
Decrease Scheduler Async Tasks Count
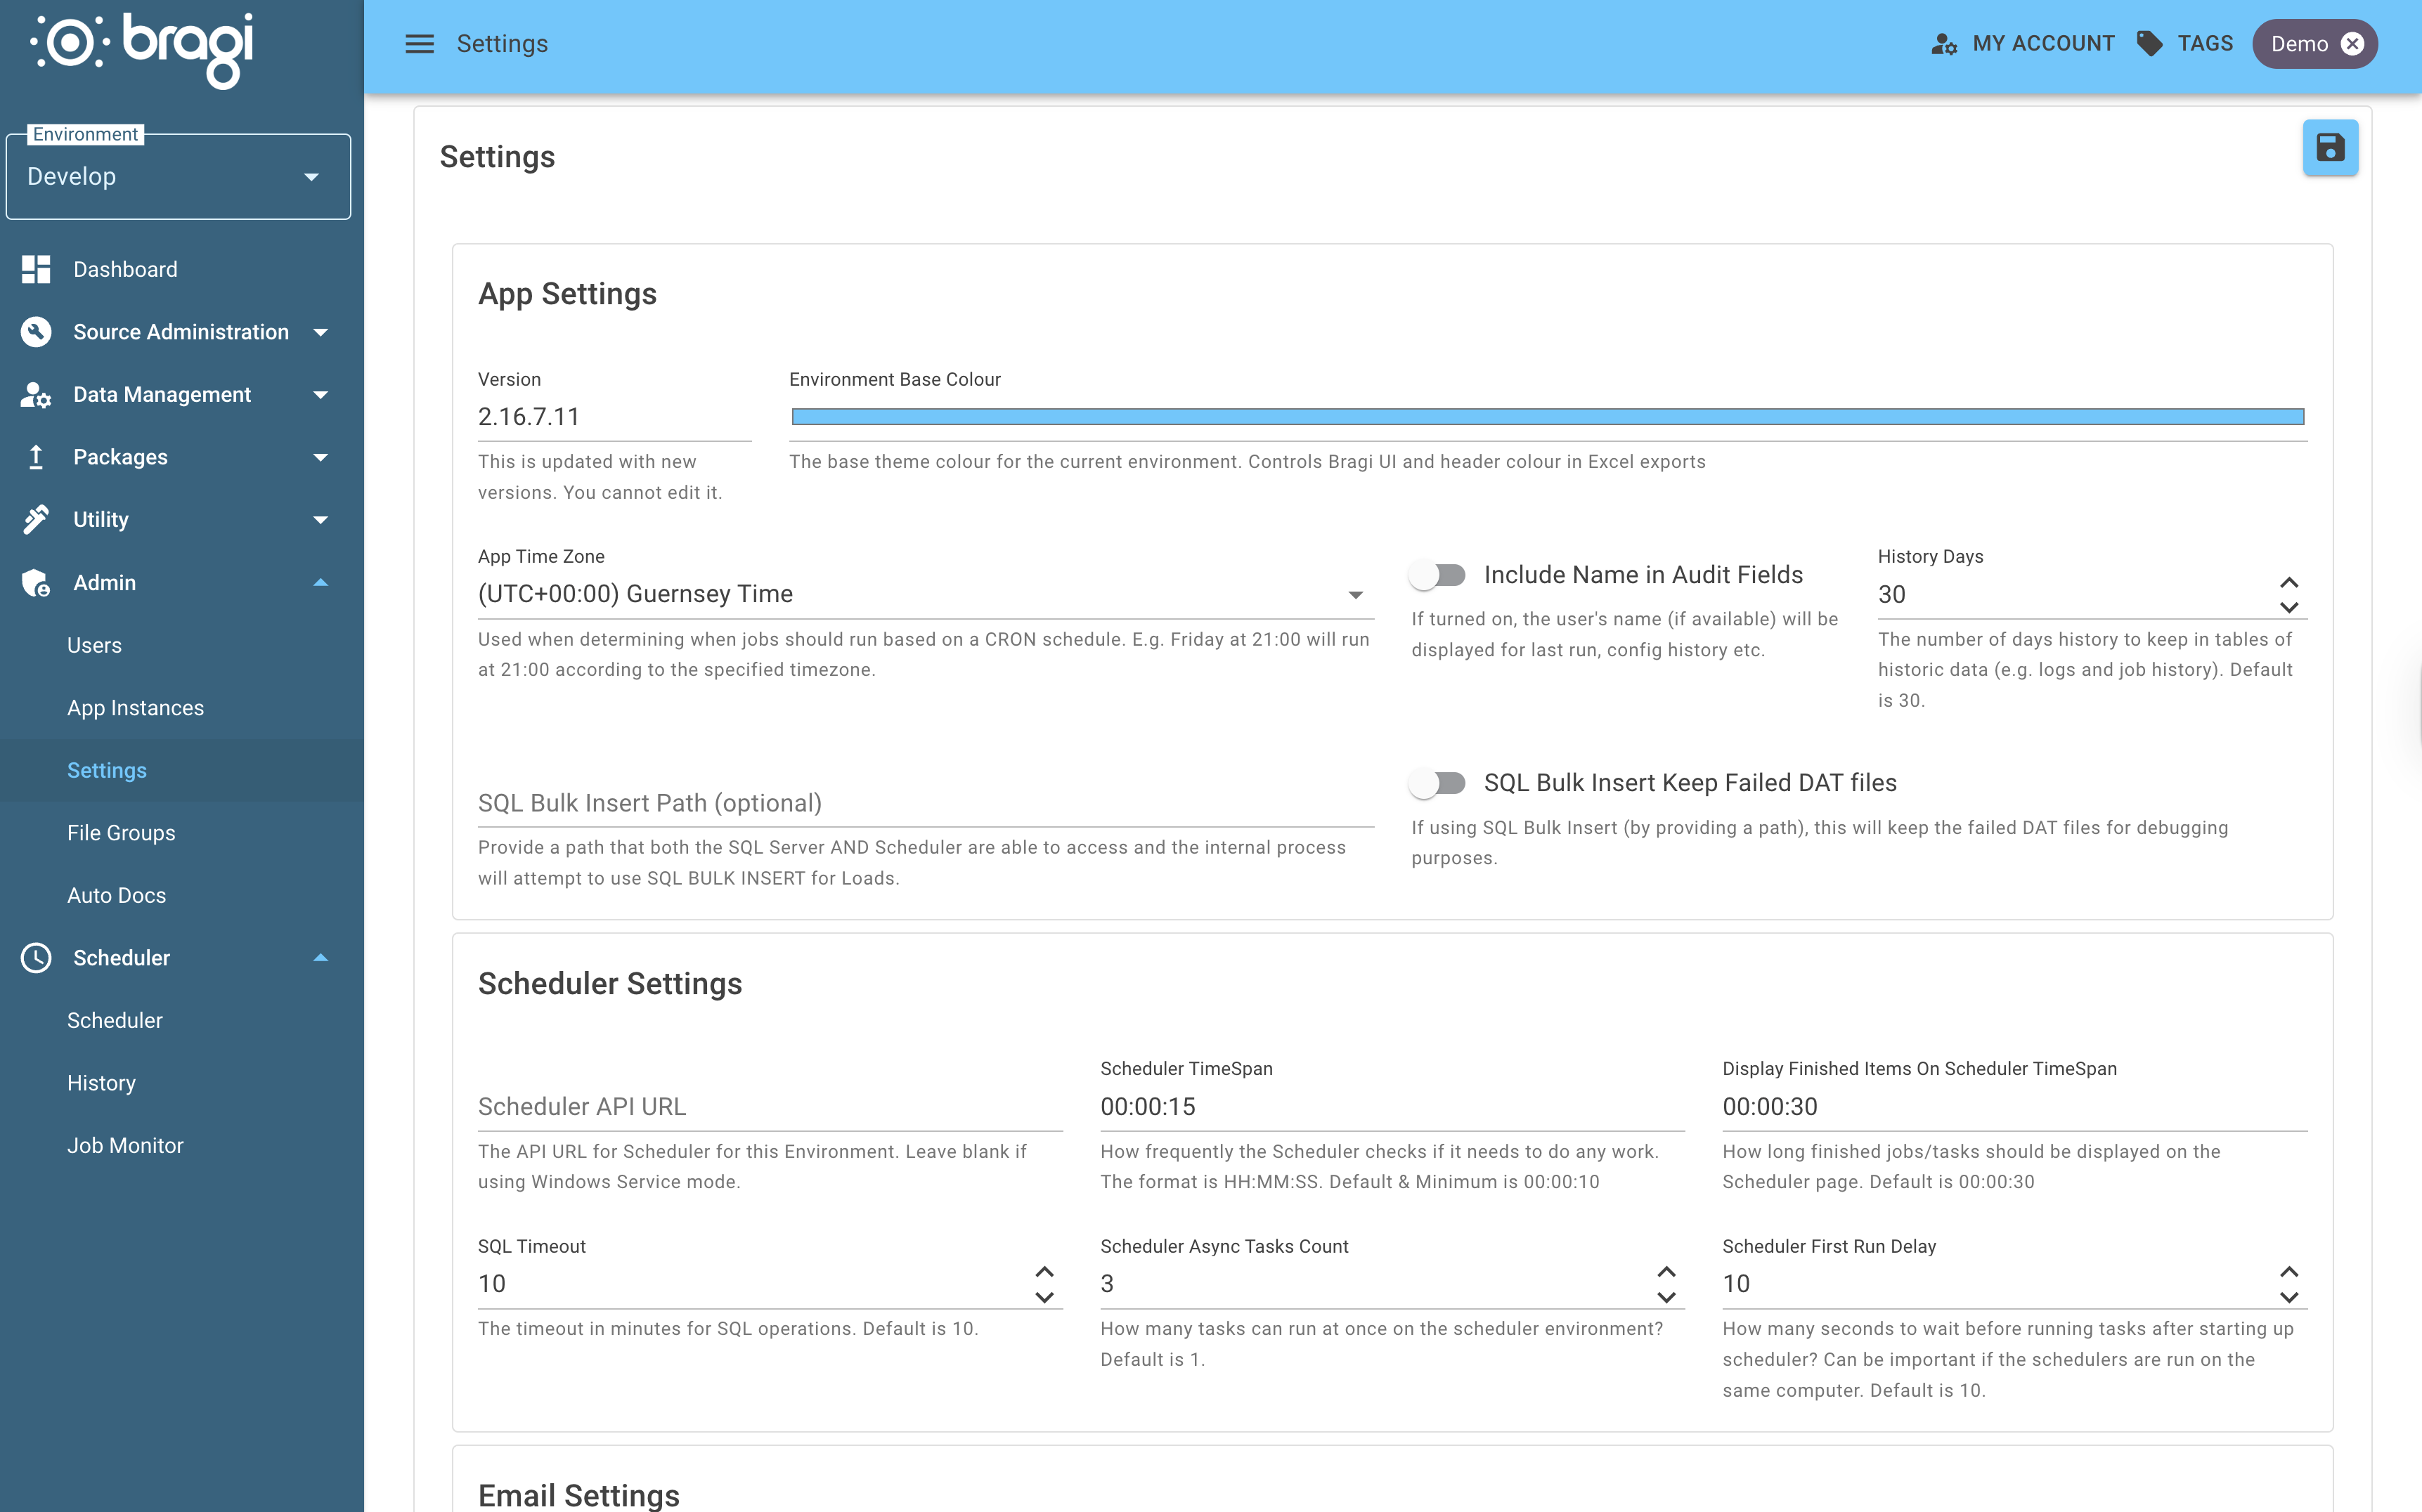(1666, 1297)
